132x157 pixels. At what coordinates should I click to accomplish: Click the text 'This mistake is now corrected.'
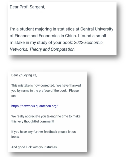click(33, 86)
